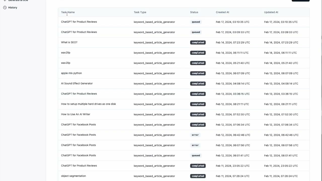The width and height of the screenshot is (322, 181).
Task: Click the Updated At column header
Action: [x=271, y=12]
